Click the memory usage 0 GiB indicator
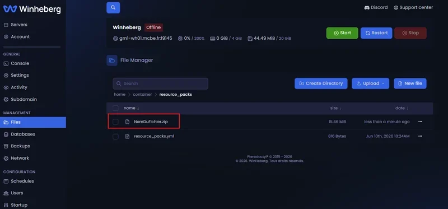Viewport: 448px width, 209px height. 226,38
